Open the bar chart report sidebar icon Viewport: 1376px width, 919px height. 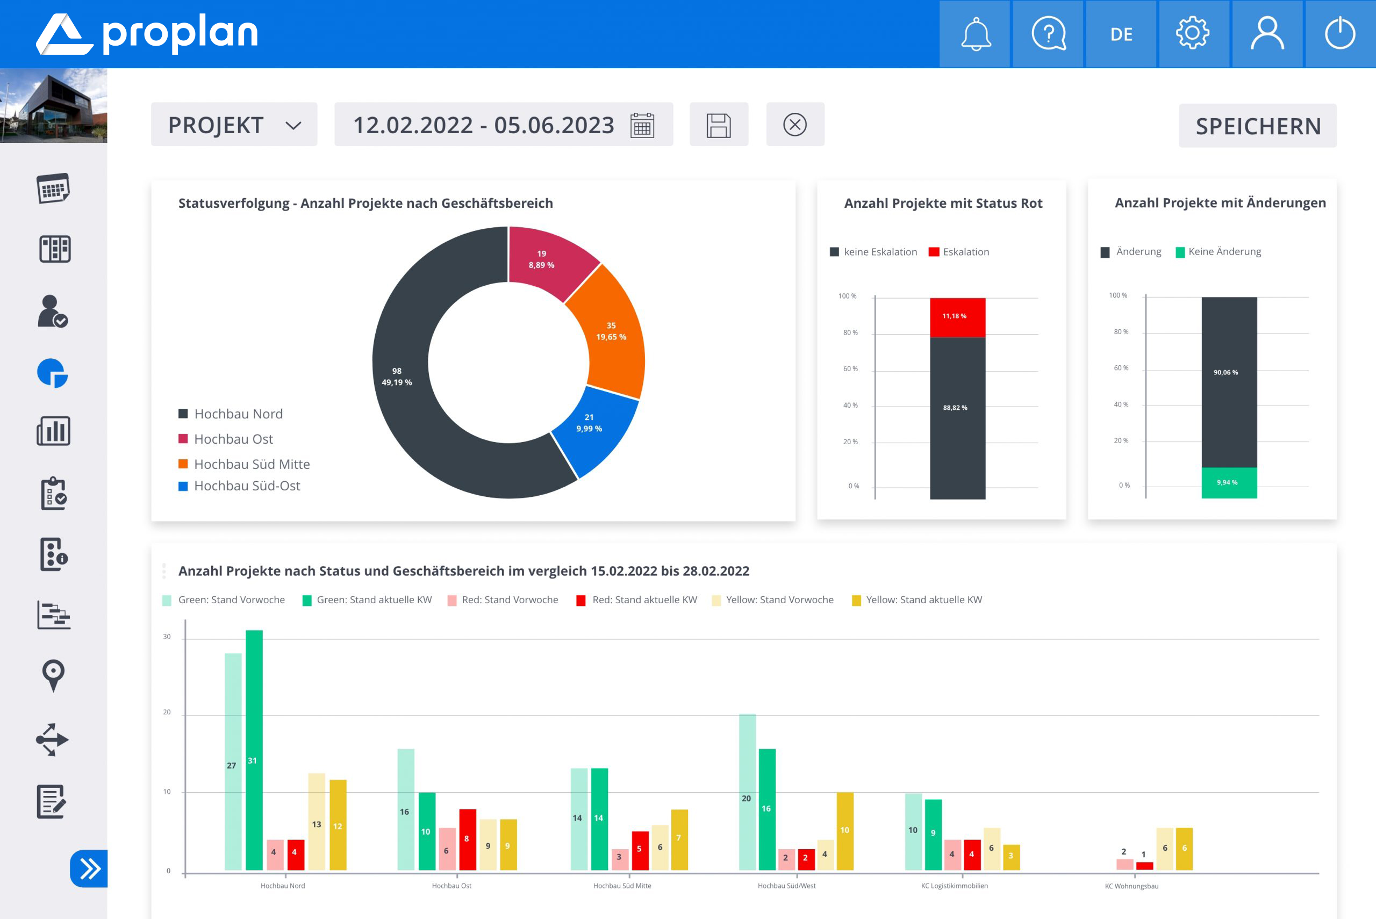53,431
